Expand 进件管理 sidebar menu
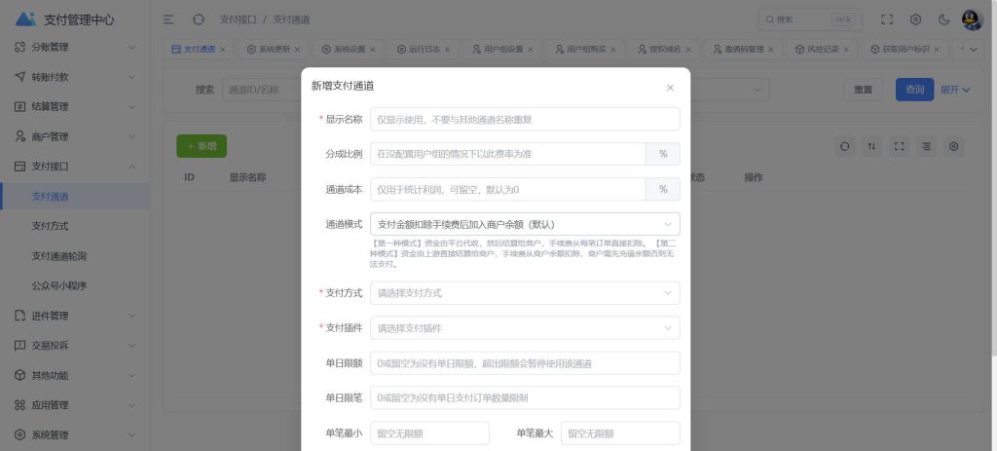Image resolution: width=997 pixels, height=451 pixels. point(75,317)
